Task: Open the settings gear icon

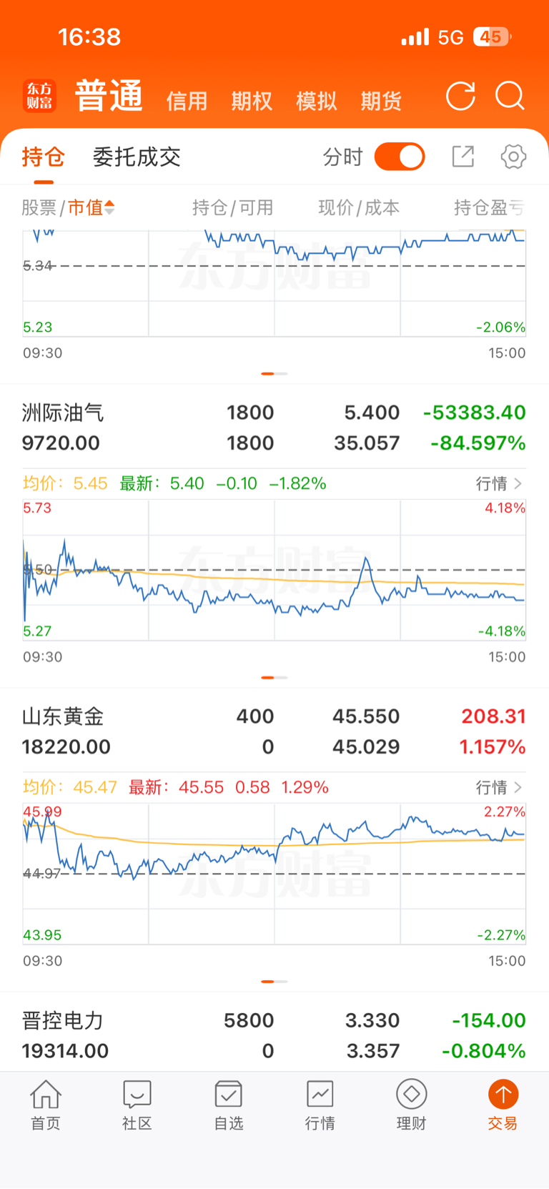Action: pos(513,157)
